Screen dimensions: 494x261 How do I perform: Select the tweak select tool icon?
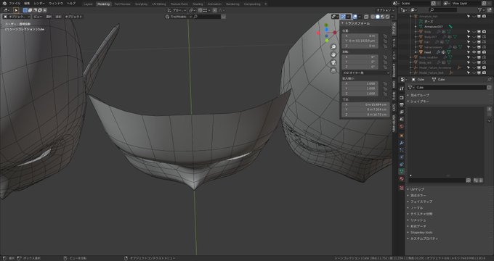[16, 10]
